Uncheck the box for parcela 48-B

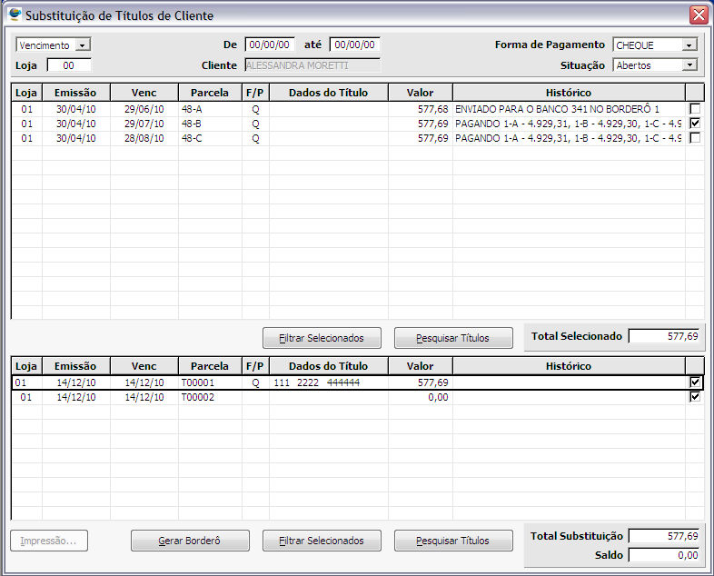coord(695,124)
